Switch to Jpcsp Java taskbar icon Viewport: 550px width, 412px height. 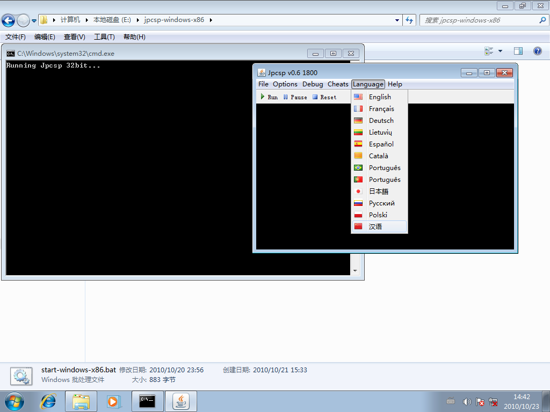tap(180, 401)
